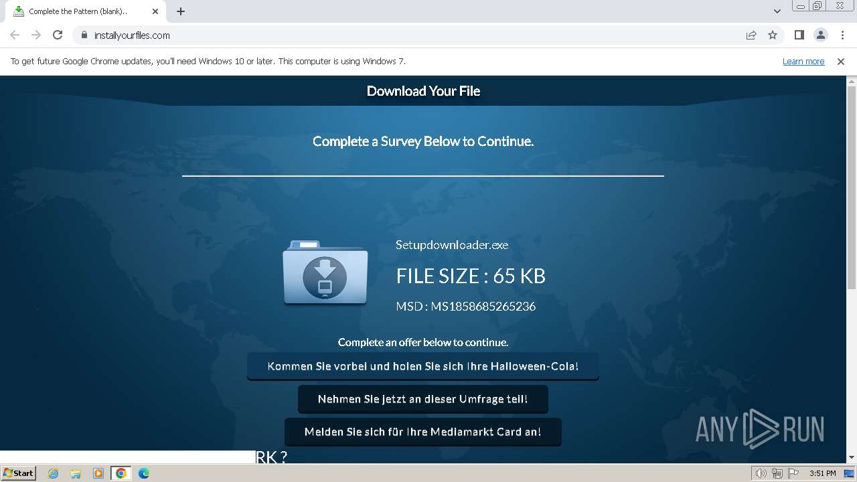Click the share page icon

click(x=751, y=35)
